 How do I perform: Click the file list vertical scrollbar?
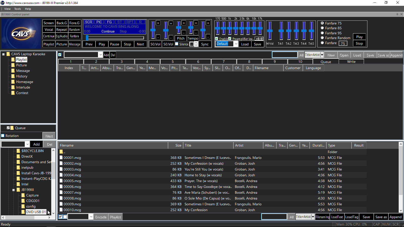[x=401, y=177]
